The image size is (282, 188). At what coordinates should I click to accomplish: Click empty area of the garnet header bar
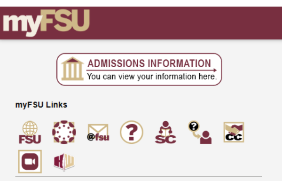pyautogui.click(x=188, y=23)
